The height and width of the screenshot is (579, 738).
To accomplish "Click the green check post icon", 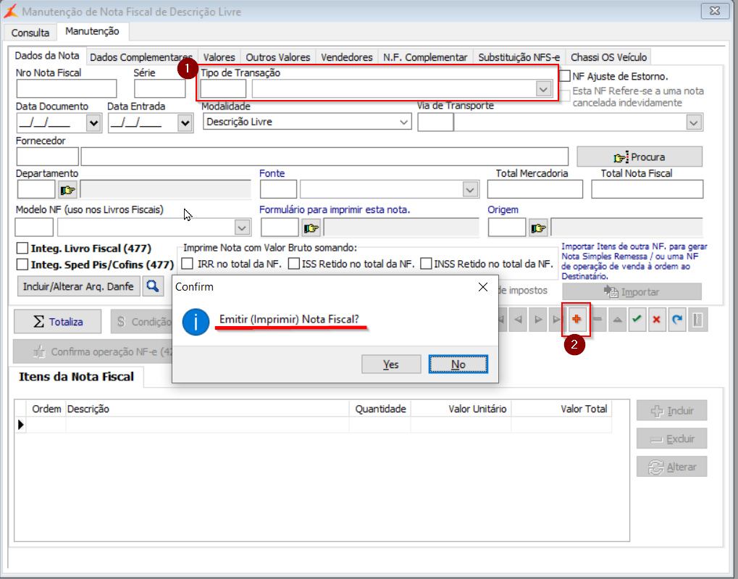I will click(x=637, y=320).
